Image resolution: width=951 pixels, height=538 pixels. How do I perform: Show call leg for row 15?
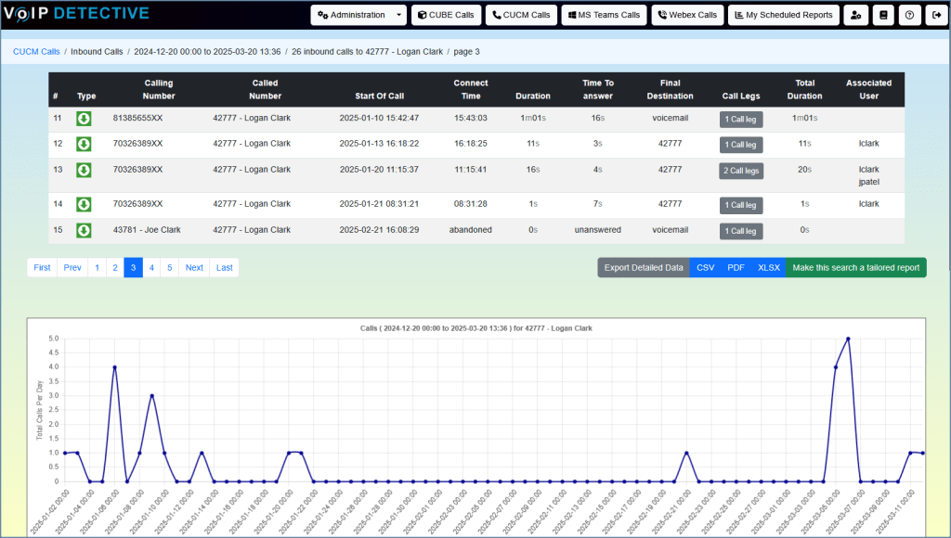pos(740,231)
